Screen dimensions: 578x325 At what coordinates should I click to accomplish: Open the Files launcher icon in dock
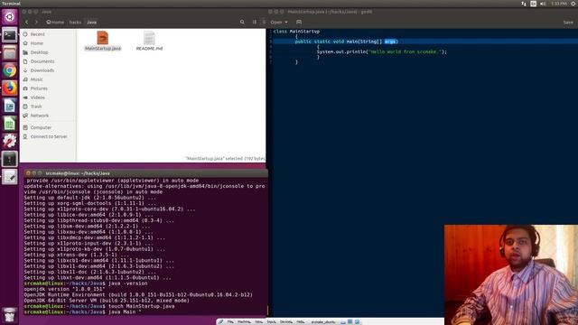pyautogui.click(x=10, y=52)
